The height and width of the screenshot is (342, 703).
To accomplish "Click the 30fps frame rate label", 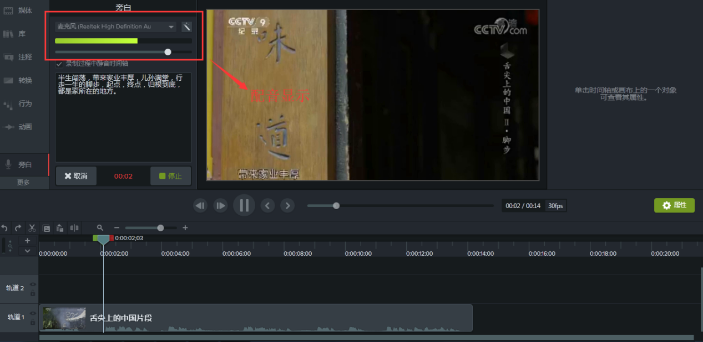I will pyautogui.click(x=555, y=206).
